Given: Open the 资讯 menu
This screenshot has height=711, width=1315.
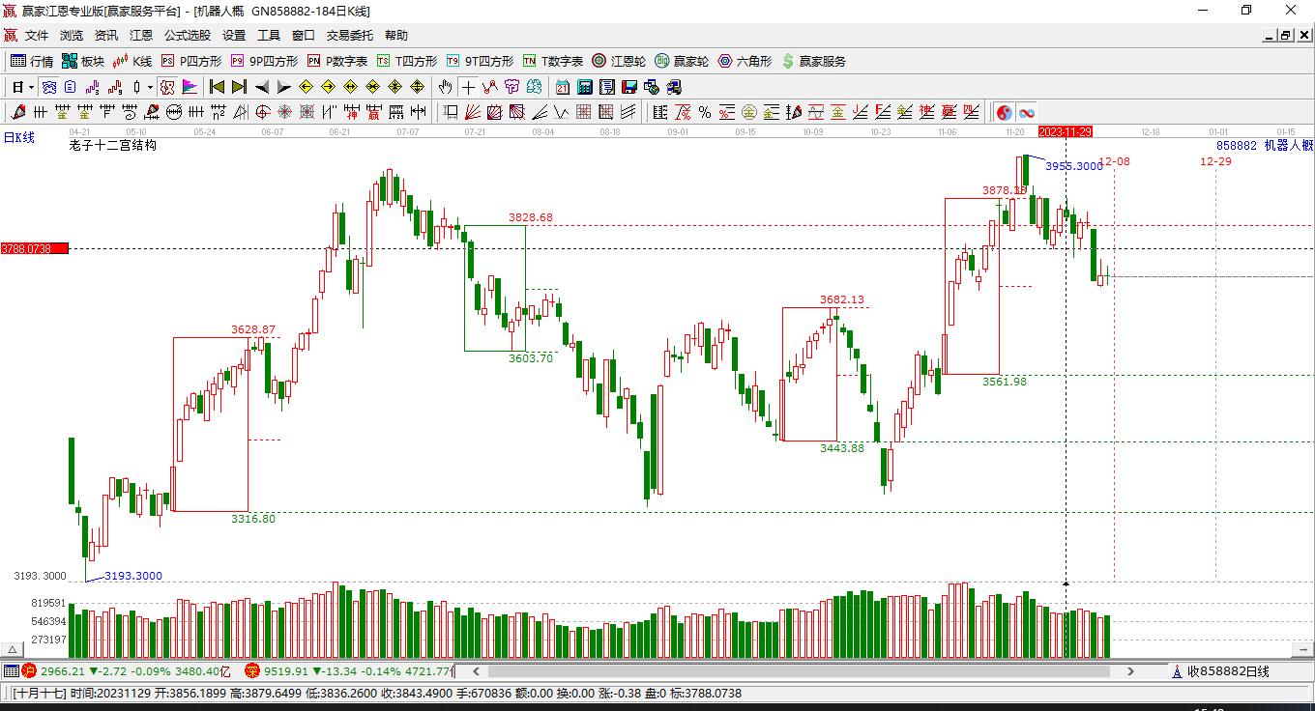Looking at the screenshot, I should pyautogui.click(x=106, y=36).
